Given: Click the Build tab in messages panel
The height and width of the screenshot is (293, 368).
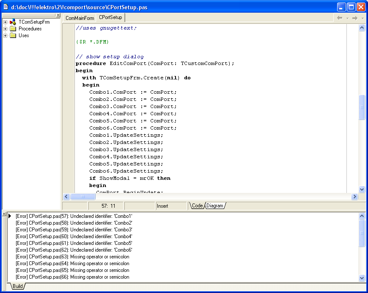Looking at the screenshot, I should tap(18, 286).
